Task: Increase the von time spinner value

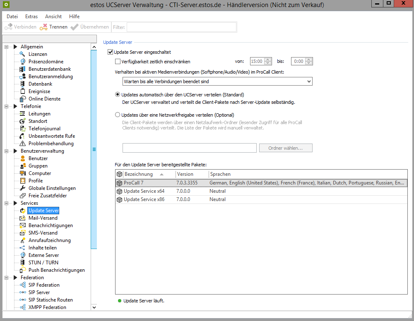Action: coord(268,60)
